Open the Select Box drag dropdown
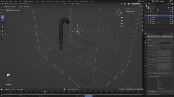 [27, 6]
